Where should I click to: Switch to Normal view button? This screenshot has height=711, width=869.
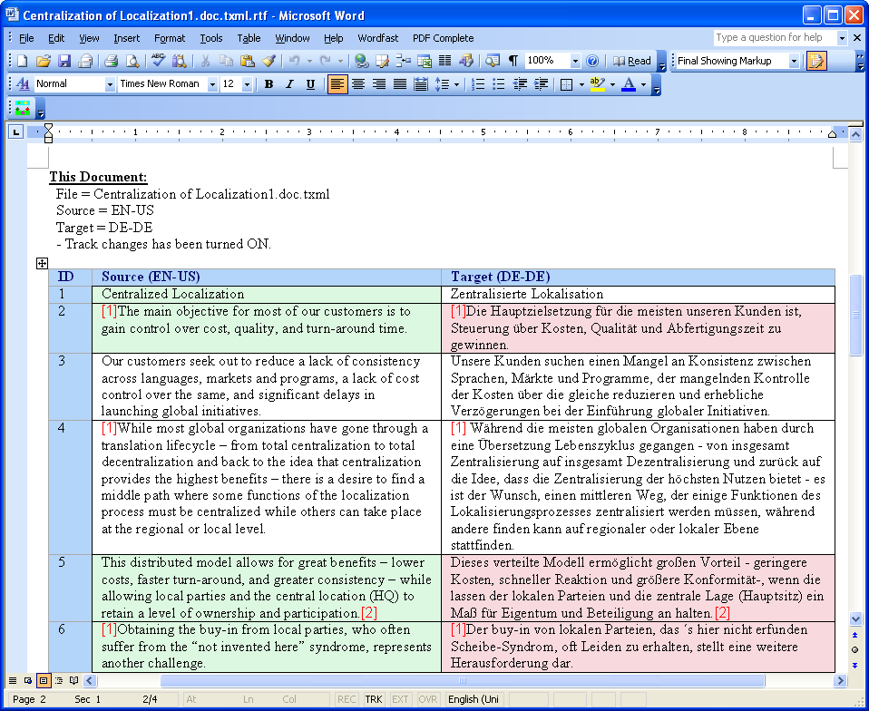(13, 680)
